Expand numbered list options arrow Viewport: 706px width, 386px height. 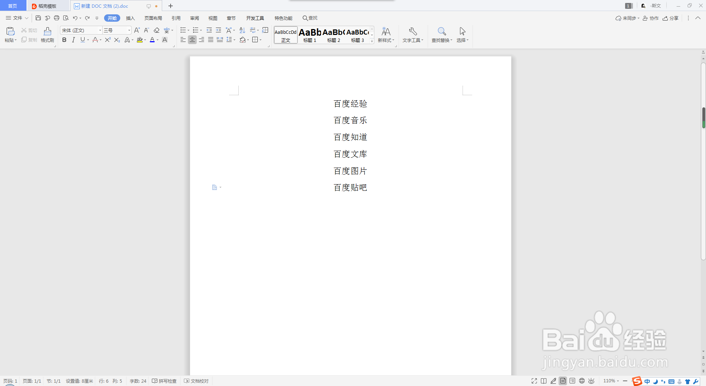pyautogui.click(x=201, y=31)
